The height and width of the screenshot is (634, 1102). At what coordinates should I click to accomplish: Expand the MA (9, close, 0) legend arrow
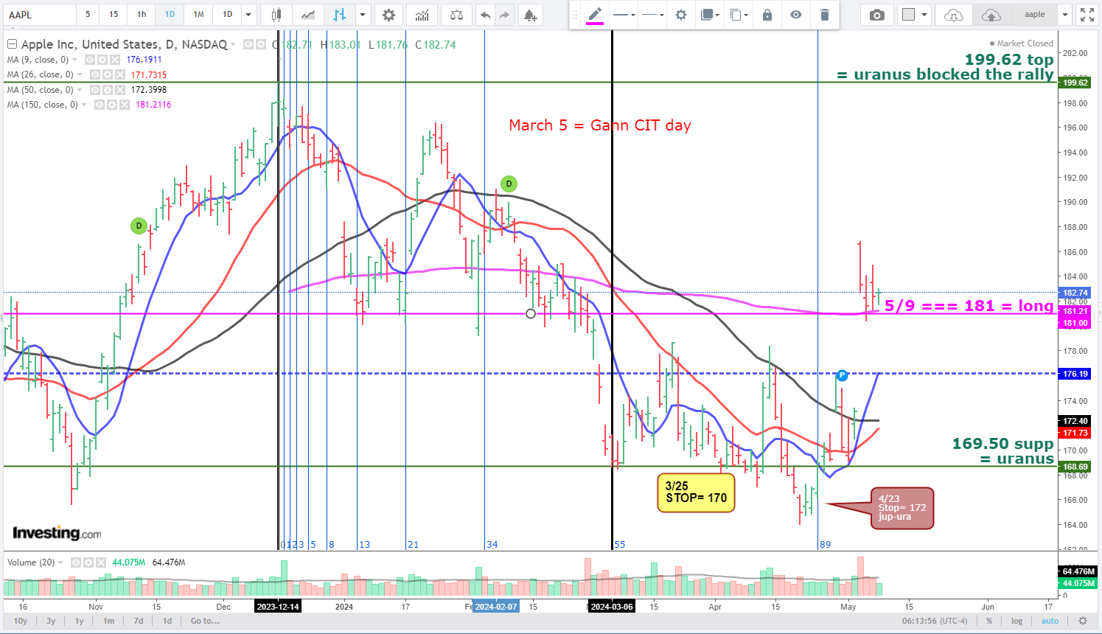(74, 60)
